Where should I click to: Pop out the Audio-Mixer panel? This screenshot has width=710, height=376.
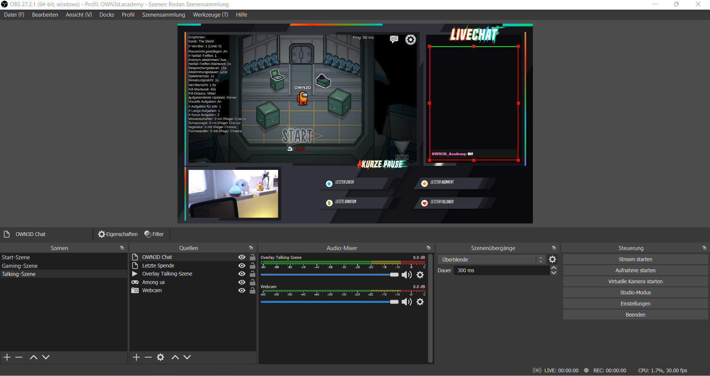pos(428,248)
